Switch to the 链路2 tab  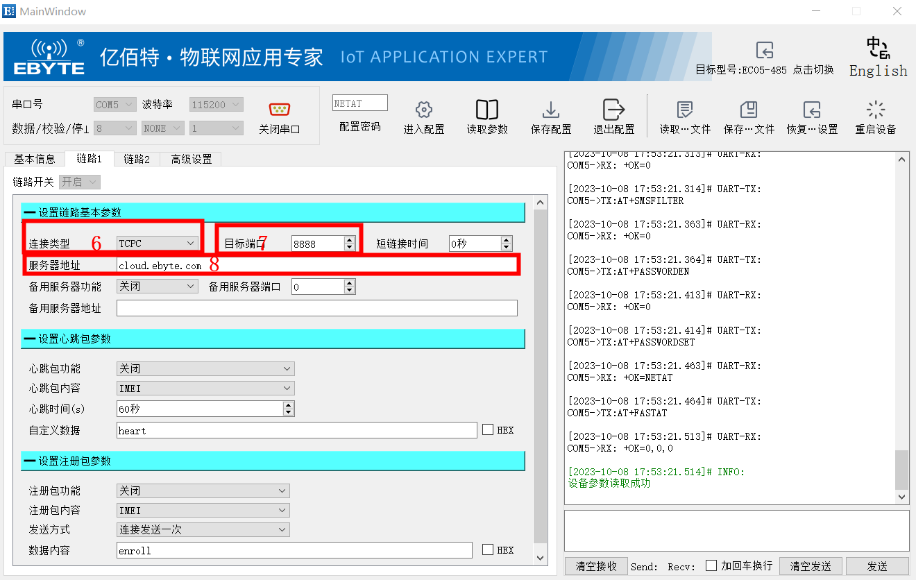coord(137,159)
